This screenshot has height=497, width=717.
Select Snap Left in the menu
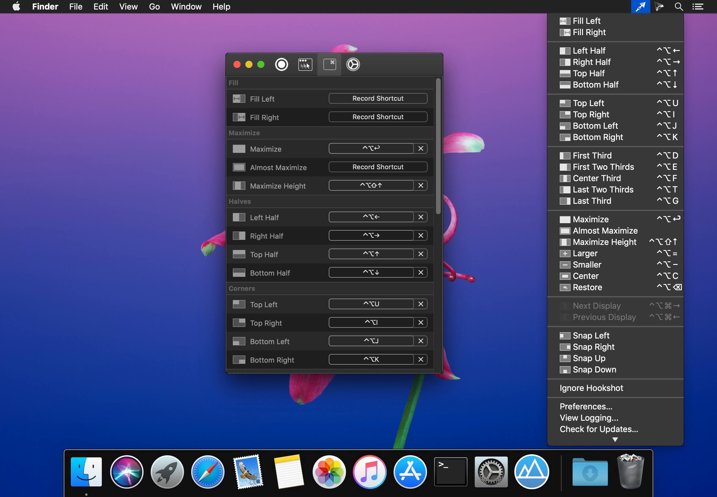(591, 336)
